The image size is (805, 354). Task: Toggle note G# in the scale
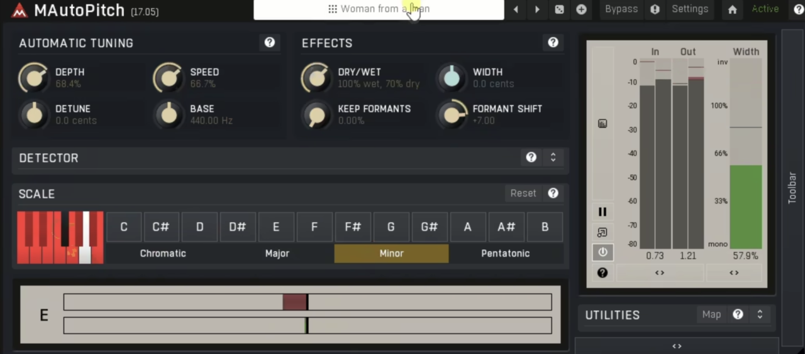[x=430, y=227]
